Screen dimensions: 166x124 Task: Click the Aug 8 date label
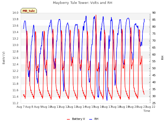[29, 107]
